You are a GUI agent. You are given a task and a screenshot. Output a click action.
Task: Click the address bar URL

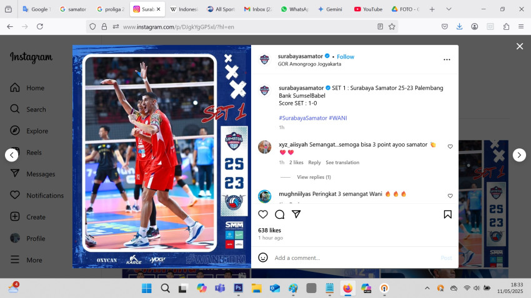179,27
